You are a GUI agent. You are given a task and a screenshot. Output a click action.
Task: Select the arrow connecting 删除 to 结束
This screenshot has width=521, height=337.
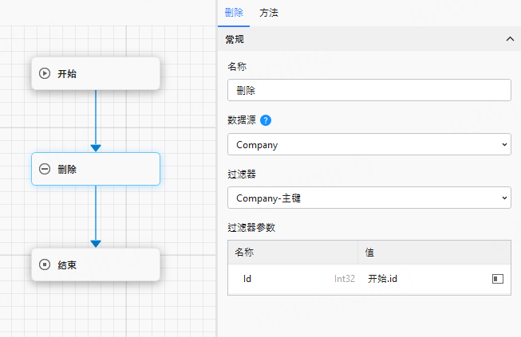[x=96, y=214]
